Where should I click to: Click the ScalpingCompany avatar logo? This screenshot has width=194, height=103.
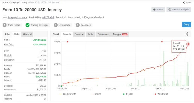5,18
